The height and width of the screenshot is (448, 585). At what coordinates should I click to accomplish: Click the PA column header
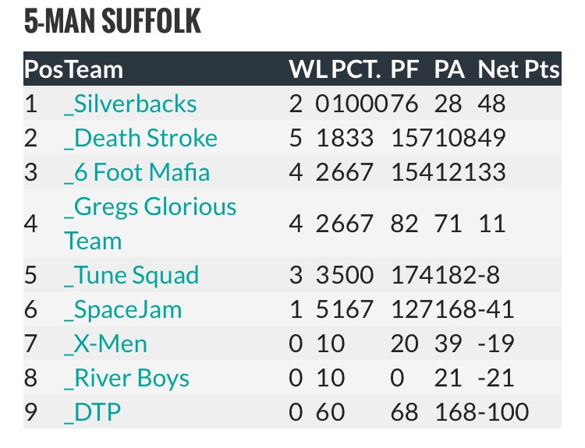448,69
